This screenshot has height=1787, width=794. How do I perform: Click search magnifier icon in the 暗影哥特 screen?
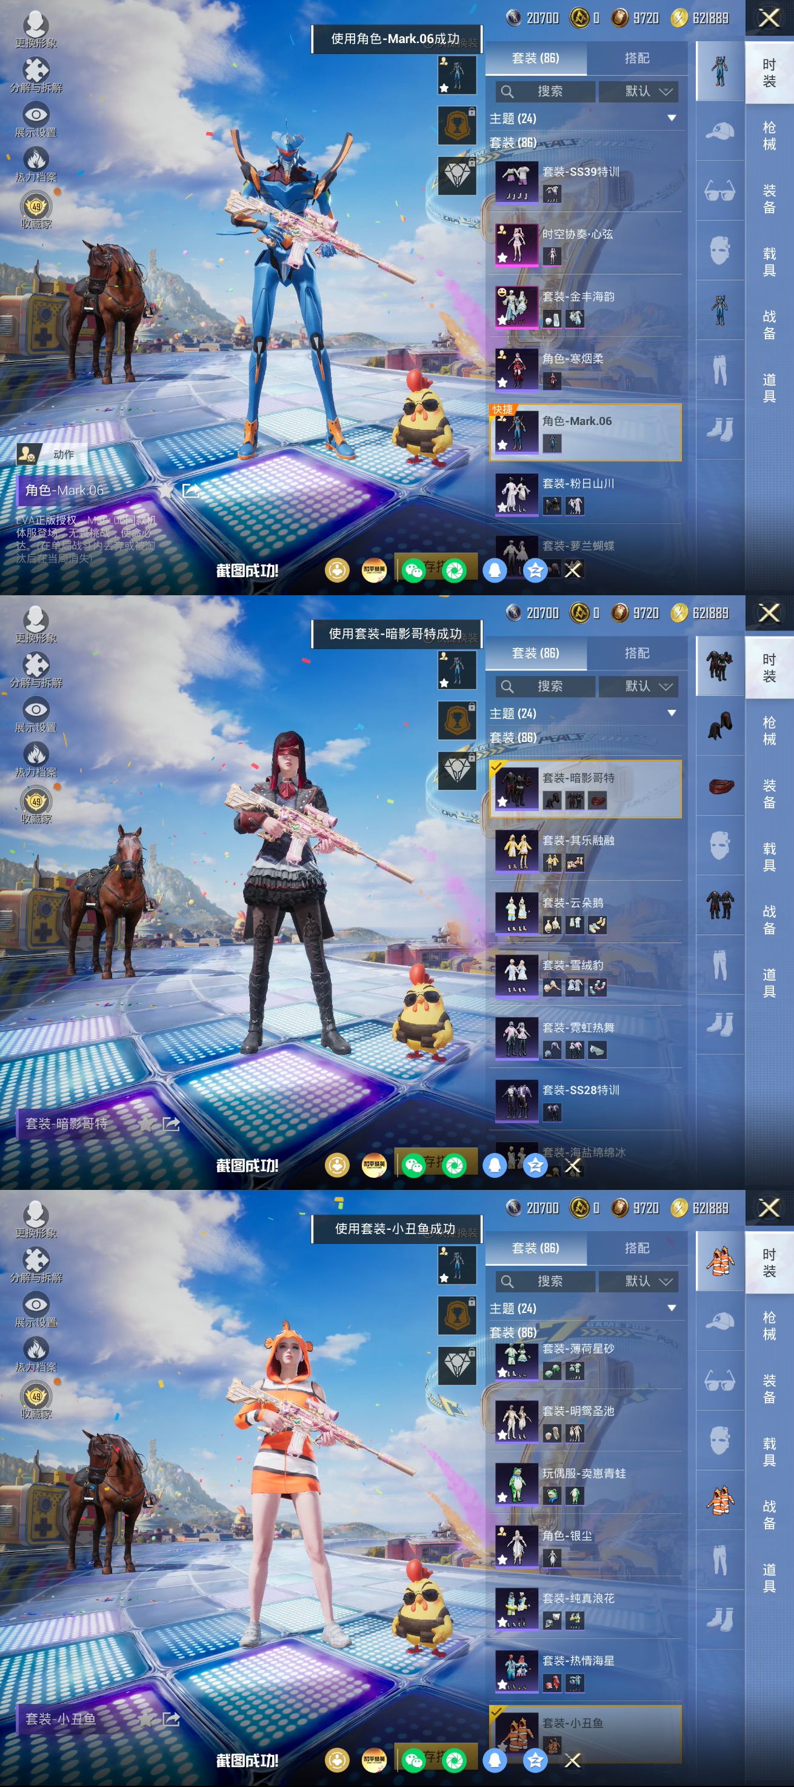point(507,687)
